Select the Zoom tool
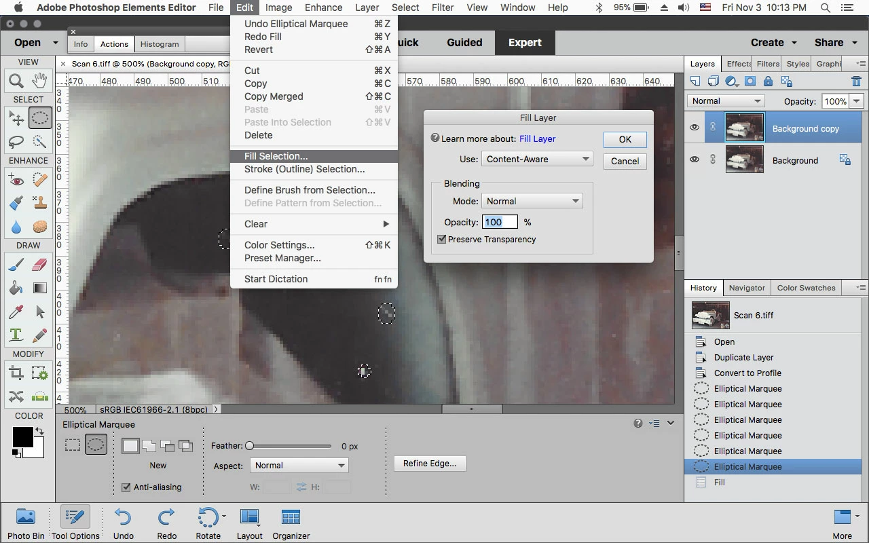 [16, 81]
